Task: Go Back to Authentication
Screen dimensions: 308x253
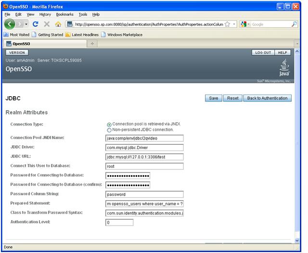Action: 268,98
